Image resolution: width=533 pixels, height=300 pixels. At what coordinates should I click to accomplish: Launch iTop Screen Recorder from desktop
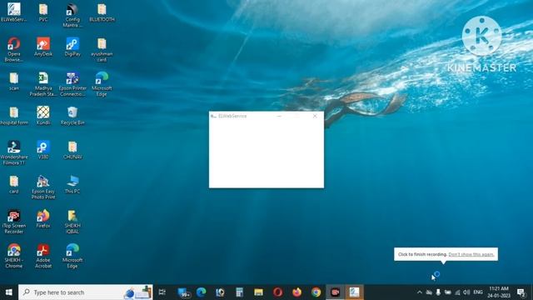(x=14, y=222)
